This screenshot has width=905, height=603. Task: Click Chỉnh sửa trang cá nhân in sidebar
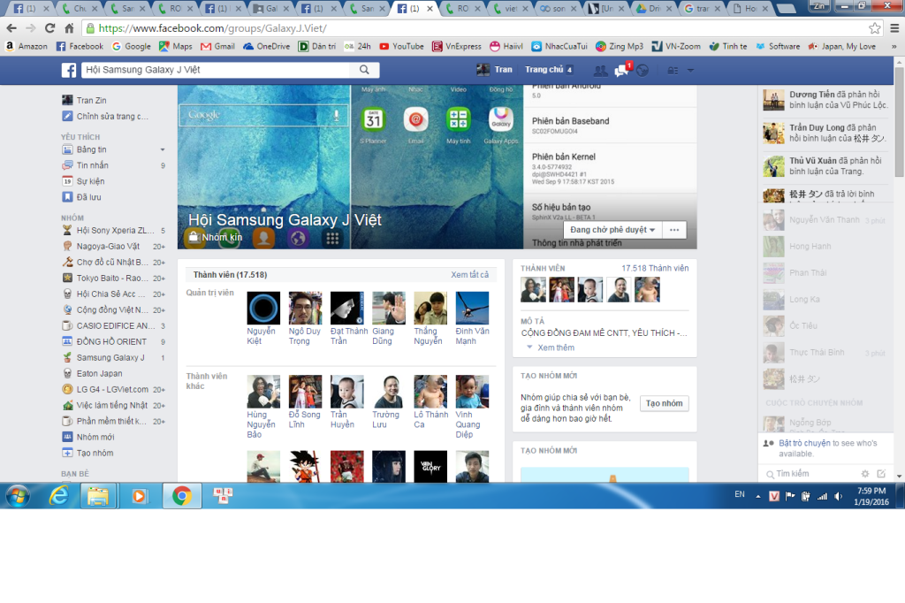[105, 116]
